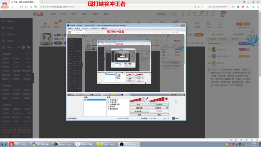Screen dimensions: 261x147
Task: Switch to OBS Profile Untitled taskbar item
Action: 129,144
